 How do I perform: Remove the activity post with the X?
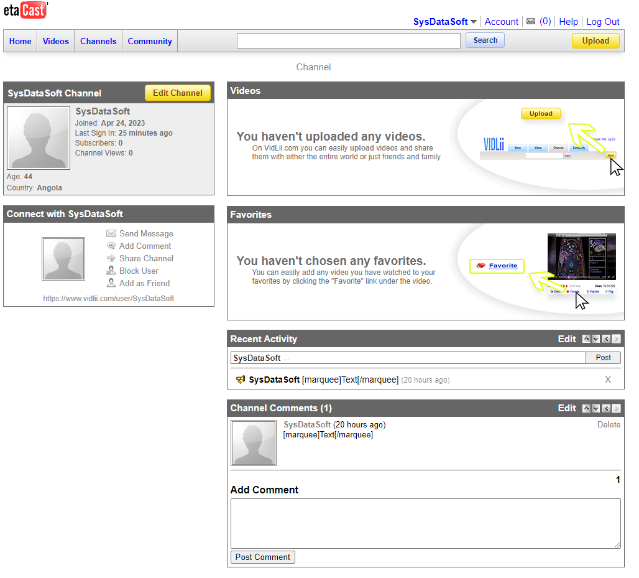(608, 380)
